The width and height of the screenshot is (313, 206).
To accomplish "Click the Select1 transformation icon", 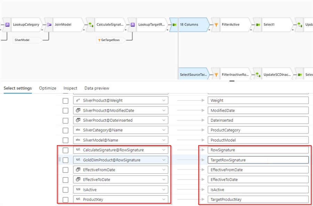I will 257,25.
